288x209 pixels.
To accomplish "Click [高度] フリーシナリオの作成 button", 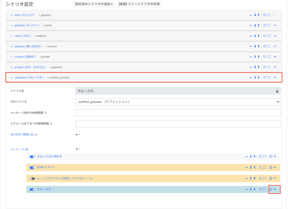I will click(x=139, y=4).
